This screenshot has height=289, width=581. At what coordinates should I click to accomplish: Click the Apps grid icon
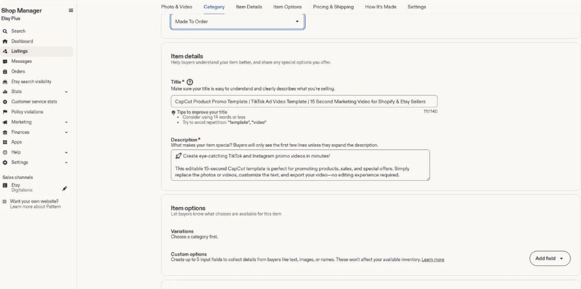point(5,142)
